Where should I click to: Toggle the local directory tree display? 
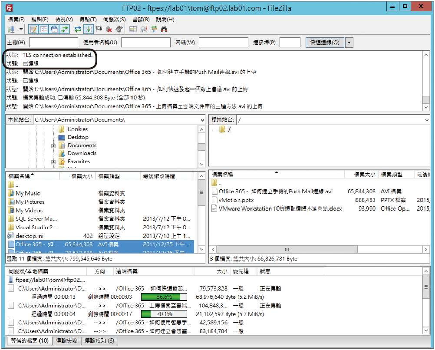44,29
